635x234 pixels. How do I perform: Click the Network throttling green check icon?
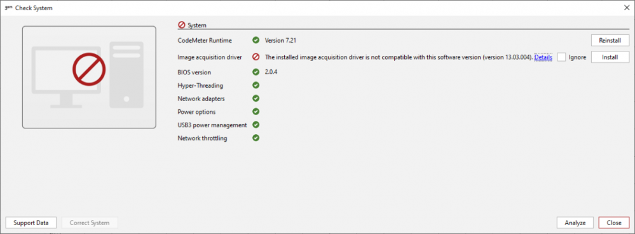point(256,138)
